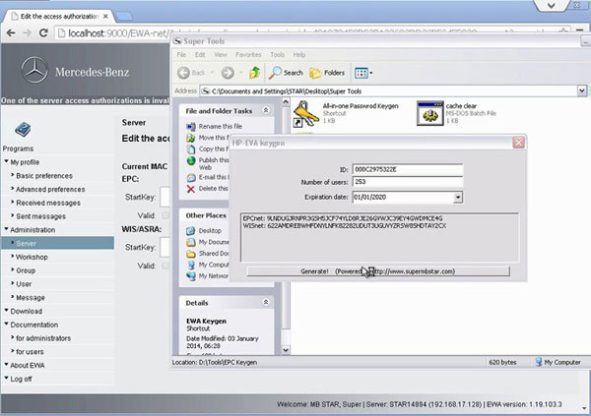Open the Favorites menu
The image size is (591, 416).
pyautogui.click(x=248, y=55)
